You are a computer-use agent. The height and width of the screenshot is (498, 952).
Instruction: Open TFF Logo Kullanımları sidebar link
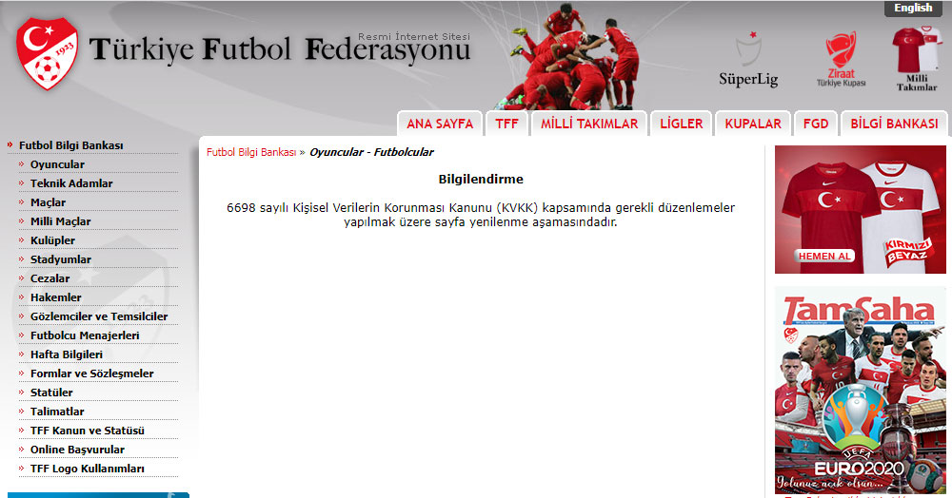click(x=88, y=469)
